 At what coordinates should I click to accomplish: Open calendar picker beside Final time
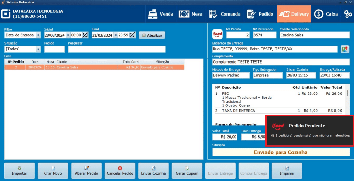click(x=132, y=35)
